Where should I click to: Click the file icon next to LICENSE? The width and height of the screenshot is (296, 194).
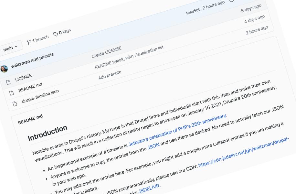click(8, 82)
